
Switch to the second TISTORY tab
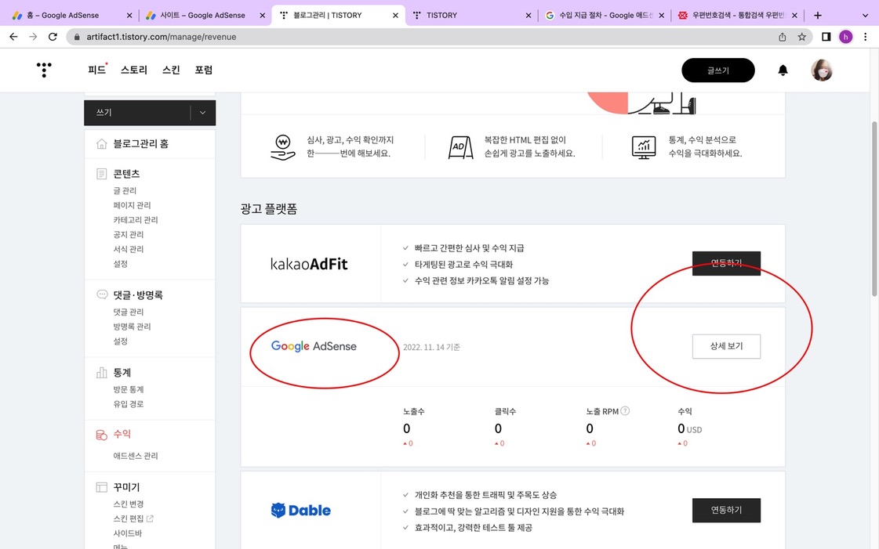click(x=471, y=15)
